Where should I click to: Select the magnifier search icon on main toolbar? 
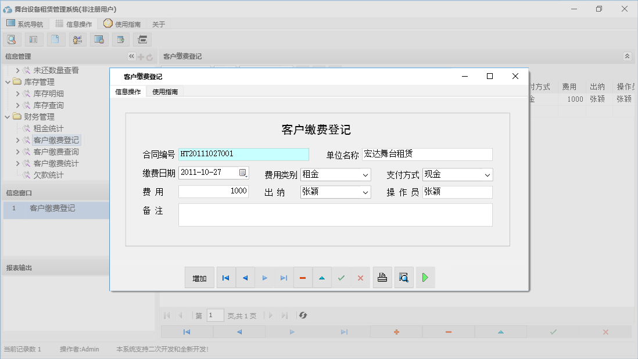[12, 39]
